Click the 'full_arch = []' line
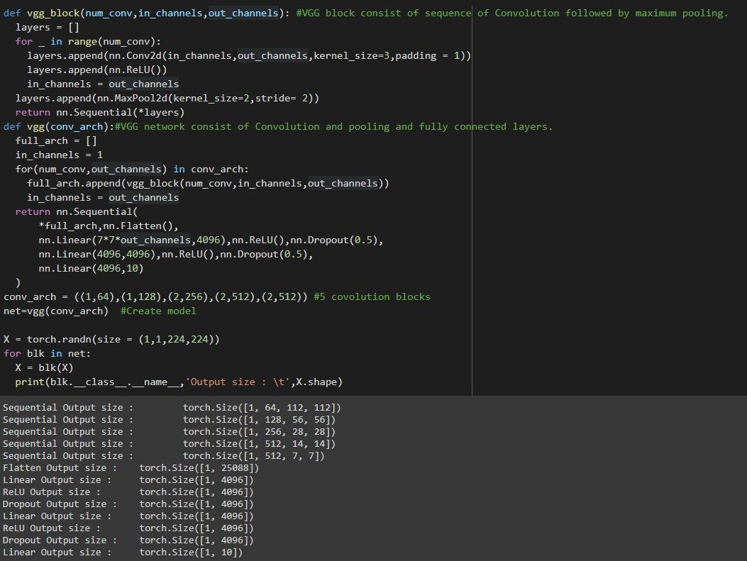 pyautogui.click(x=56, y=141)
